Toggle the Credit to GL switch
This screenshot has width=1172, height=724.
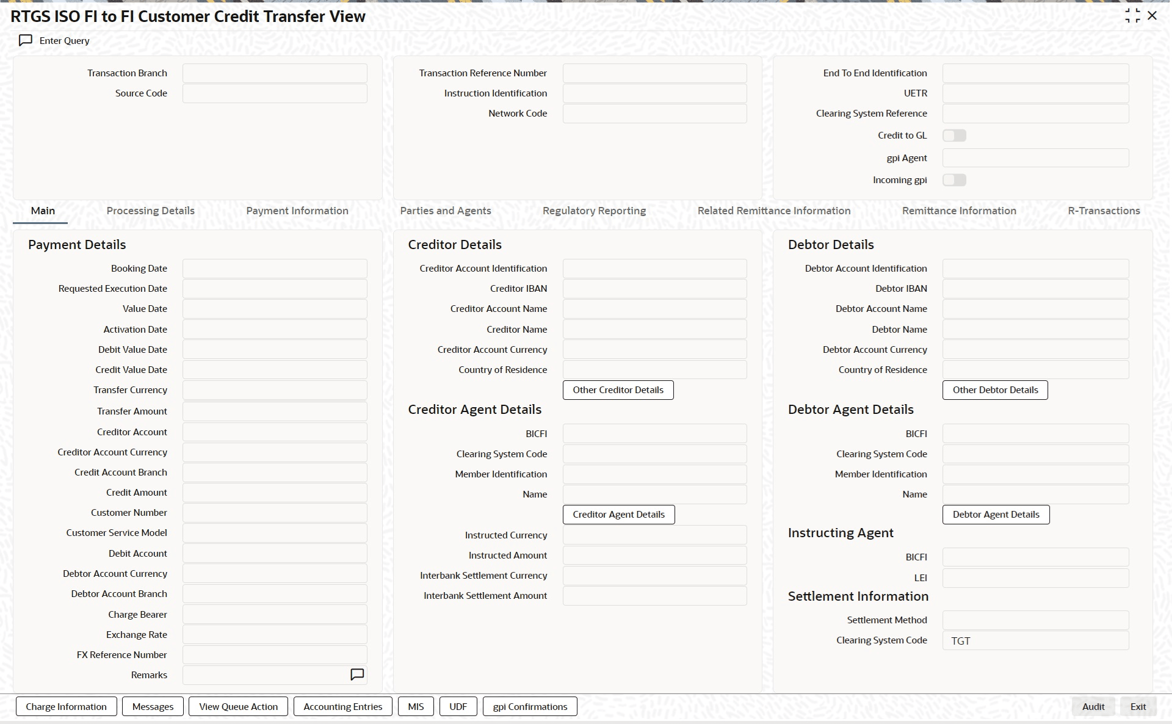954,136
